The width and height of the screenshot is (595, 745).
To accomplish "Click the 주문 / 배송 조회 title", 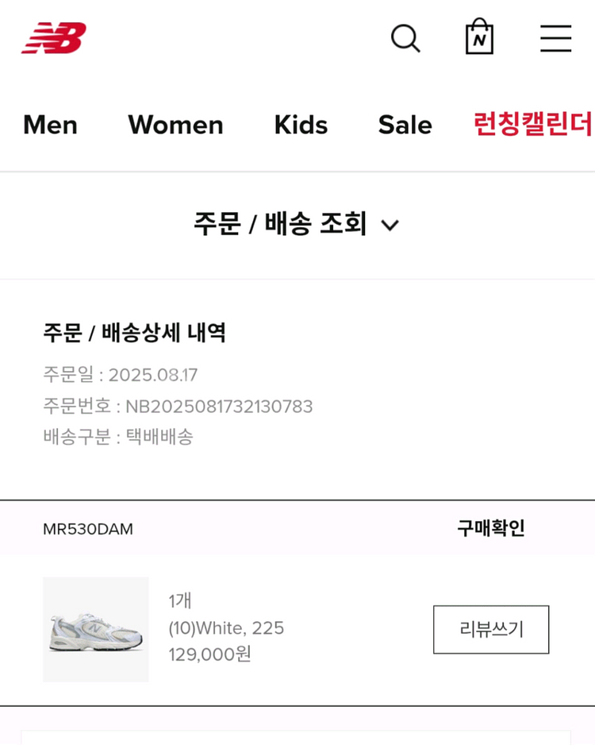I will tap(280, 224).
